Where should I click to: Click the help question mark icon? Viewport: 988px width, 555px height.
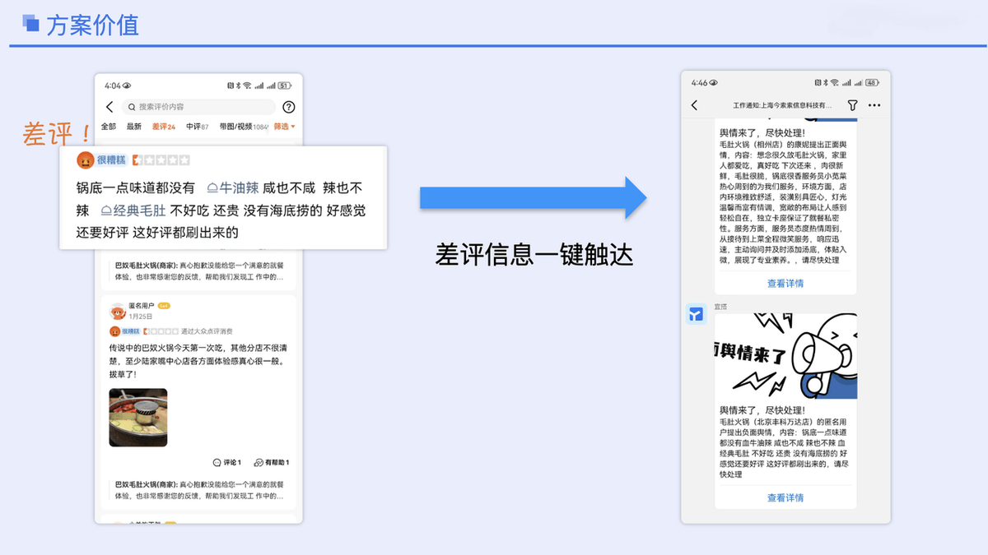288,107
